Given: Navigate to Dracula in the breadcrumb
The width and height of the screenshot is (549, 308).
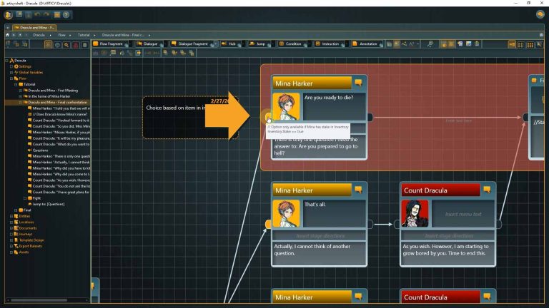Looking at the screenshot, I should 39,35.
